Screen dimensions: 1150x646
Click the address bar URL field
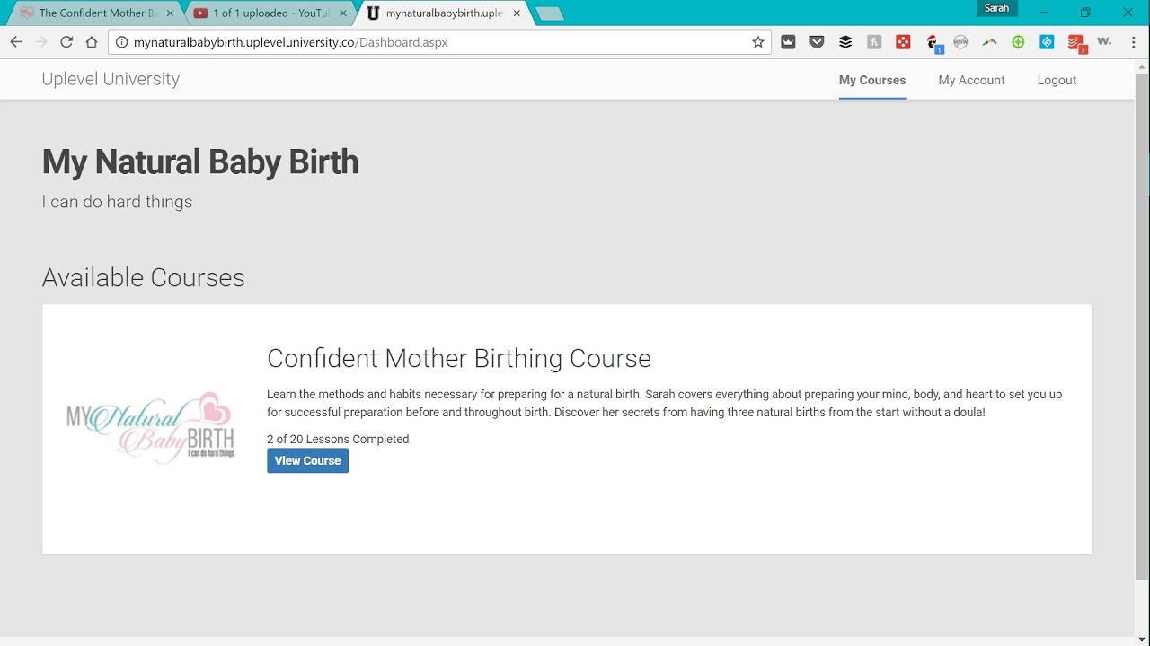pos(440,42)
